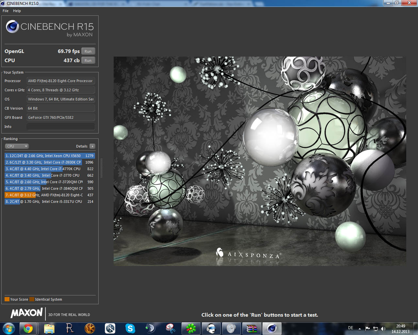Minimize the Cinebench window
This screenshot has width=418, height=335.
(x=388, y=3)
